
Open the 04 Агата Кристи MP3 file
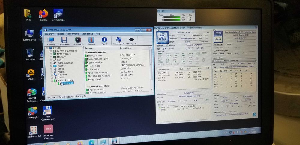[x=48, y=132]
